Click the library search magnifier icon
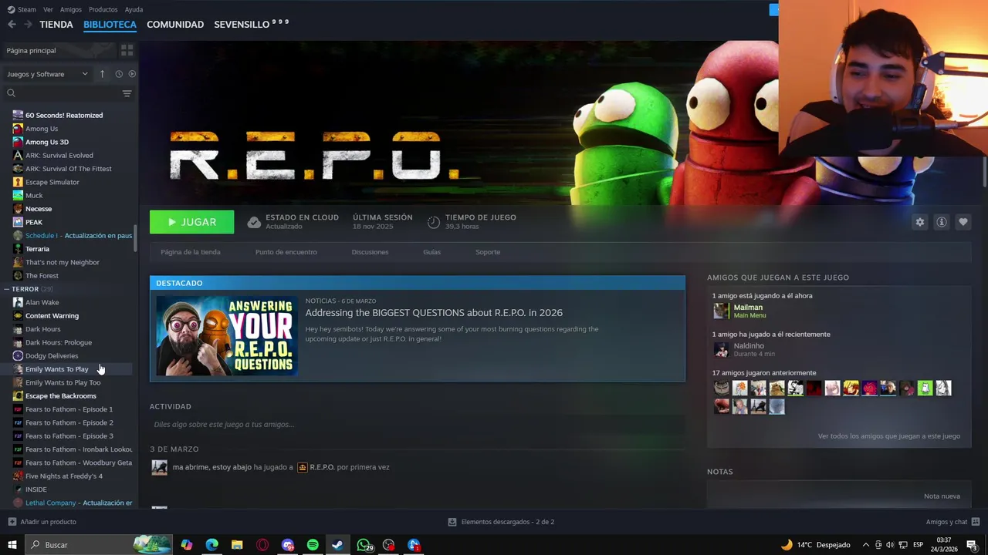This screenshot has width=988, height=555. (x=11, y=93)
